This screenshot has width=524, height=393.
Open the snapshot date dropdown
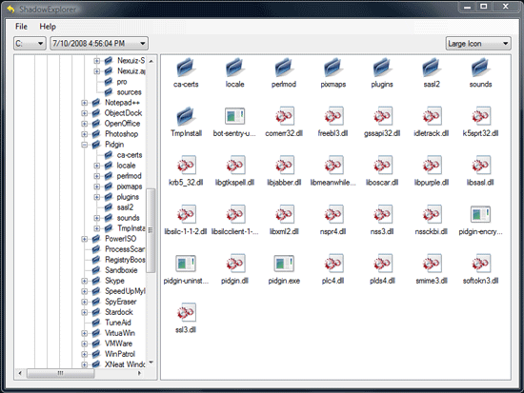coord(99,44)
